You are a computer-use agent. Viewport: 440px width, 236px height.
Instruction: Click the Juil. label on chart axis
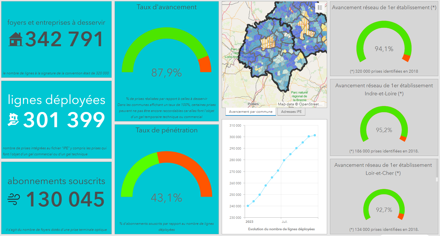pos(284,222)
